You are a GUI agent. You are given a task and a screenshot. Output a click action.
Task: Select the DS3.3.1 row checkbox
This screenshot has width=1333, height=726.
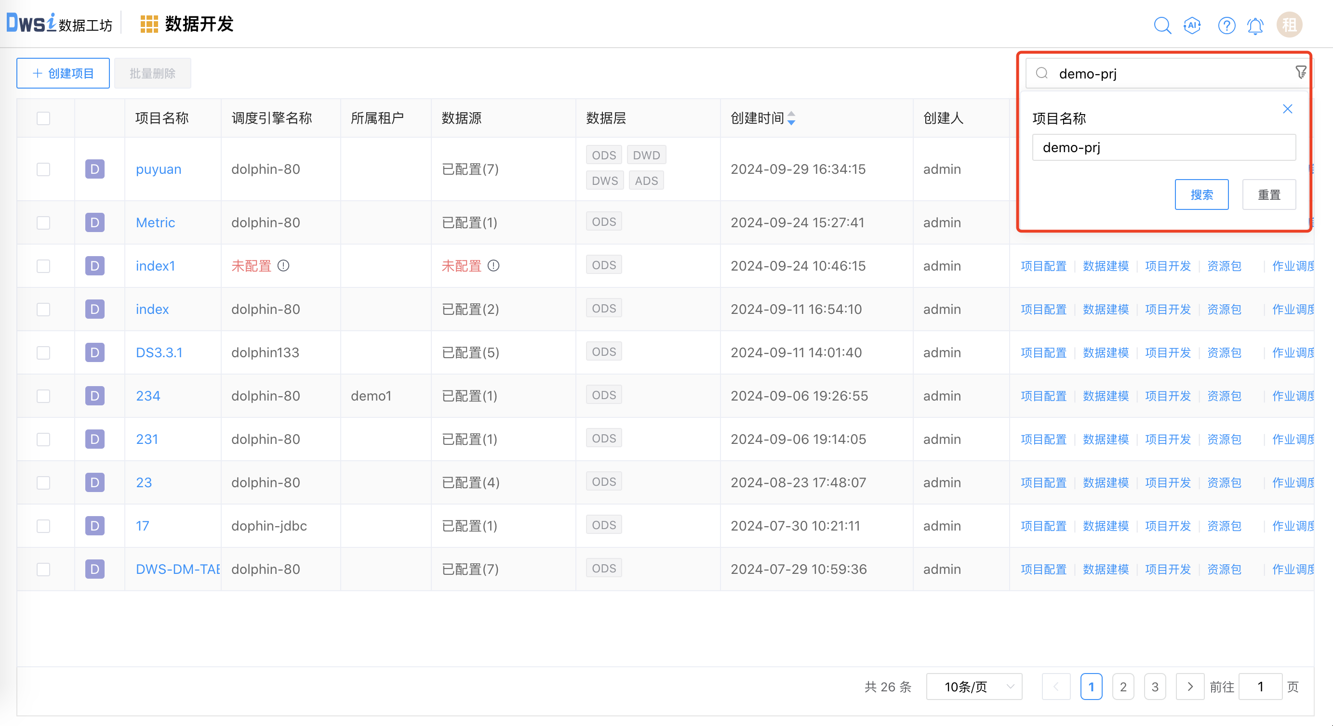(43, 353)
